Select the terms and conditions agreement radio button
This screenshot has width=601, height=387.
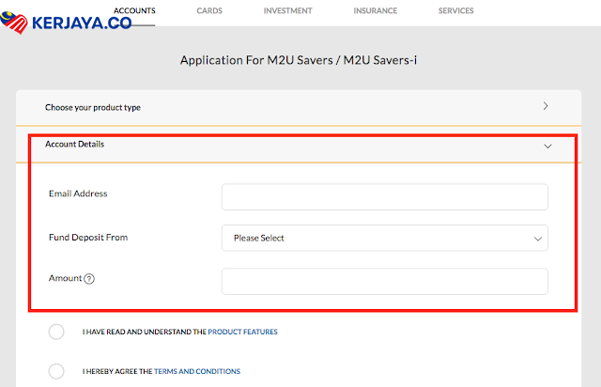click(x=56, y=371)
